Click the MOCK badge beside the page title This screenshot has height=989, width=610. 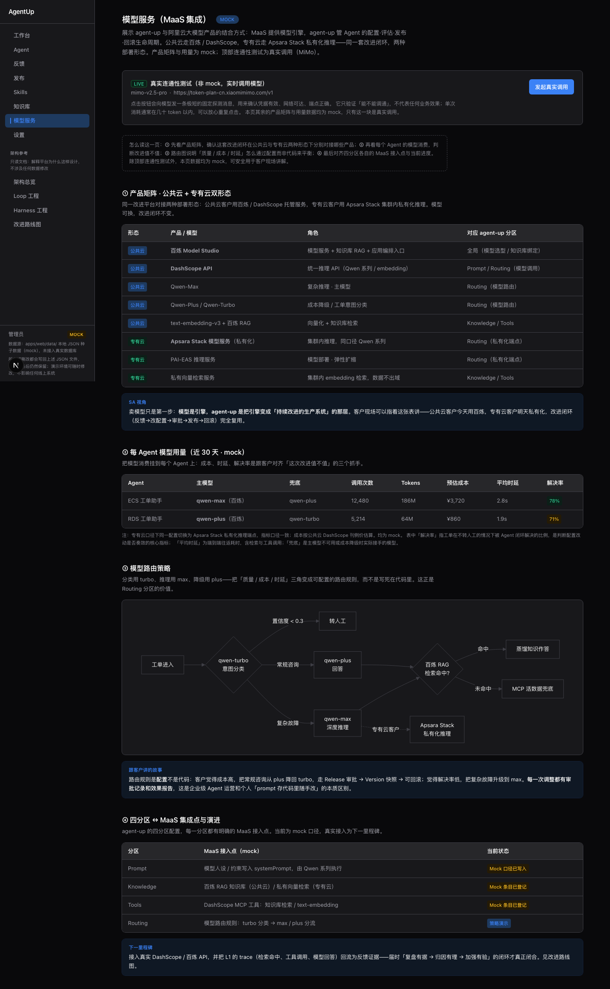227,19
